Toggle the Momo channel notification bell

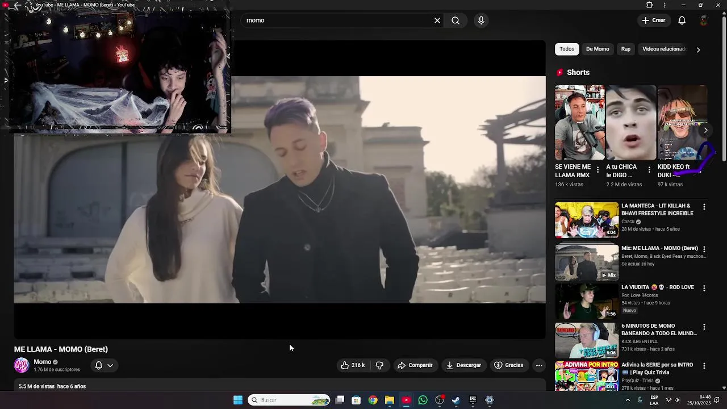click(98, 365)
